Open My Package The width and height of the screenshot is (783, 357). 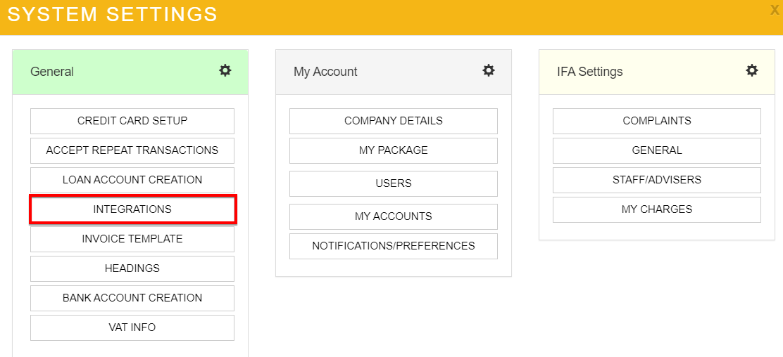tap(394, 150)
